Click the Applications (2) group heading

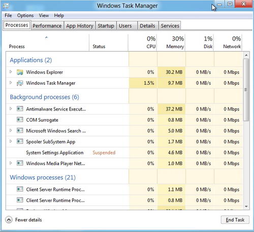pos(31,60)
